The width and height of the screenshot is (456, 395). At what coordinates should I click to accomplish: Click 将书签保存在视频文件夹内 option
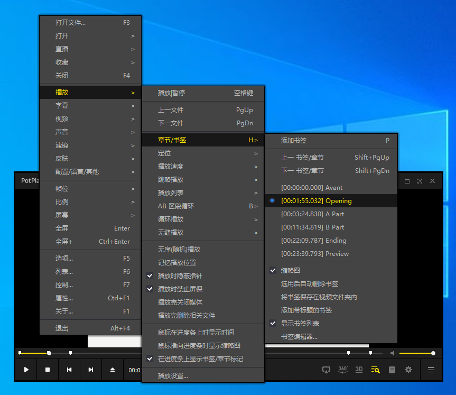click(x=331, y=297)
